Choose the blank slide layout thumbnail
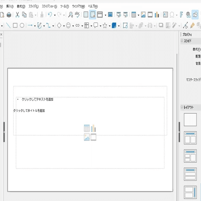The image size is (201, 201). point(190,119)
